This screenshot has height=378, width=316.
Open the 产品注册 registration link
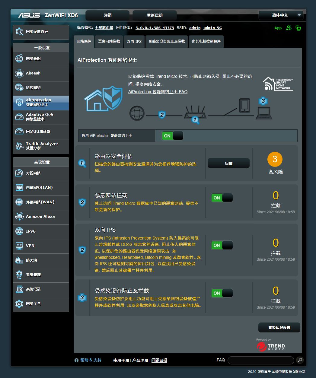pos(140,360)
